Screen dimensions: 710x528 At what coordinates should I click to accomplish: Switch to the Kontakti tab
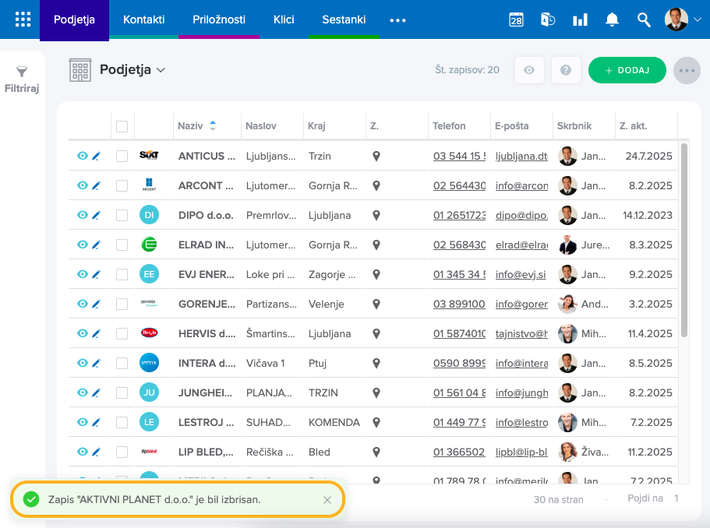144,19
